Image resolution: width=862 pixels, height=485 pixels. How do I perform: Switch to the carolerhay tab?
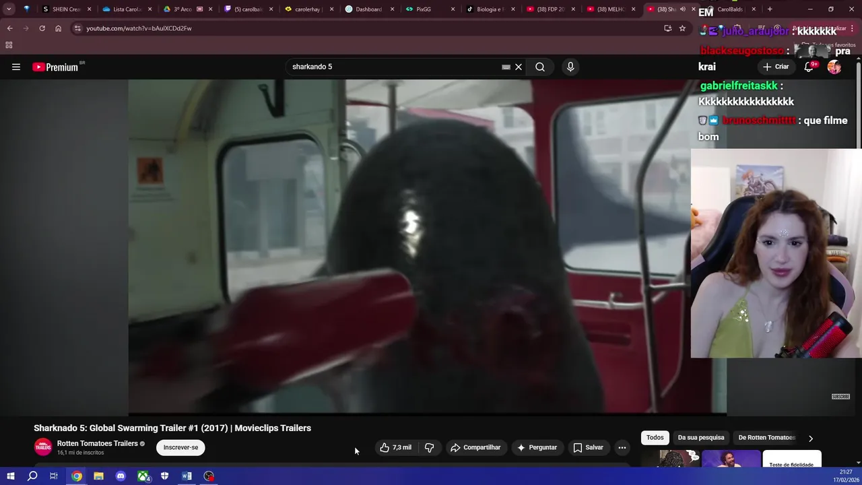click(308, 9)
